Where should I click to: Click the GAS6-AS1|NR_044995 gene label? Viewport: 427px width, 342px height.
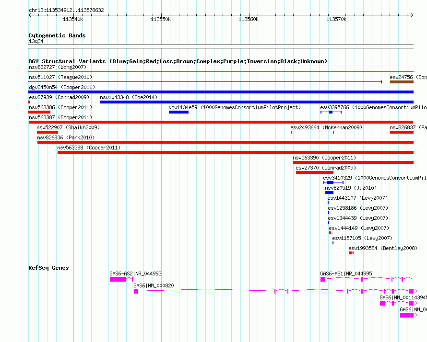(346, 274)
